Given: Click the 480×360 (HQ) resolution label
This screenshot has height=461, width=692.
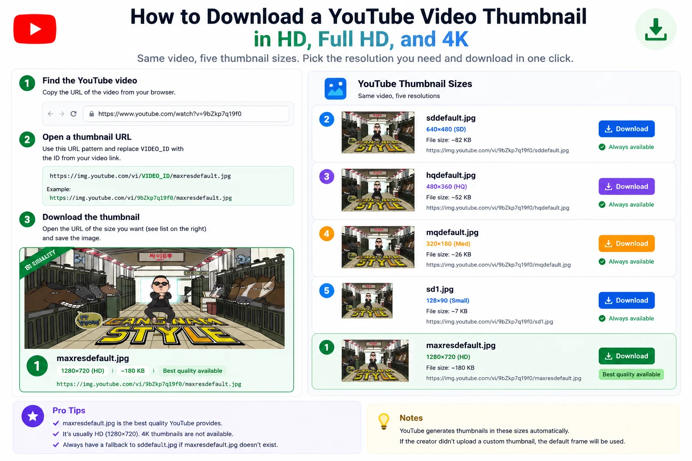Looking at the screenshot, I should (x=446, y=186).
